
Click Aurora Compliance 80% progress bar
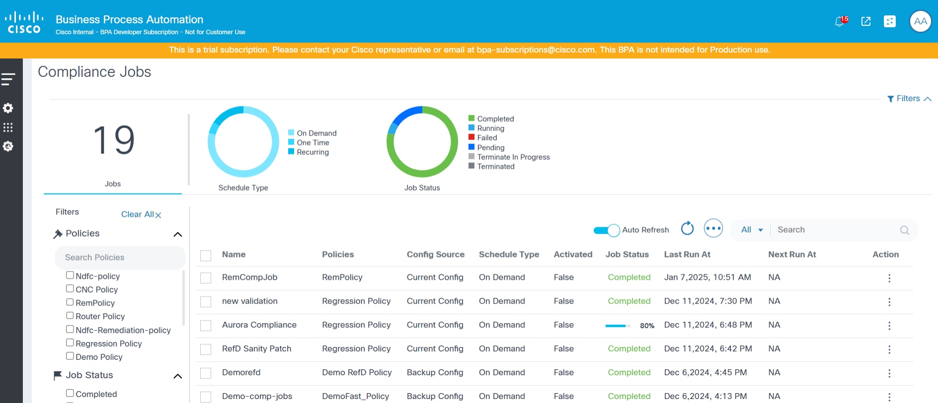pos(618,326)
